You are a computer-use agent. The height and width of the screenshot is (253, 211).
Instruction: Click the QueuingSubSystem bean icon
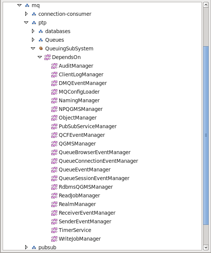coord(41,48)
